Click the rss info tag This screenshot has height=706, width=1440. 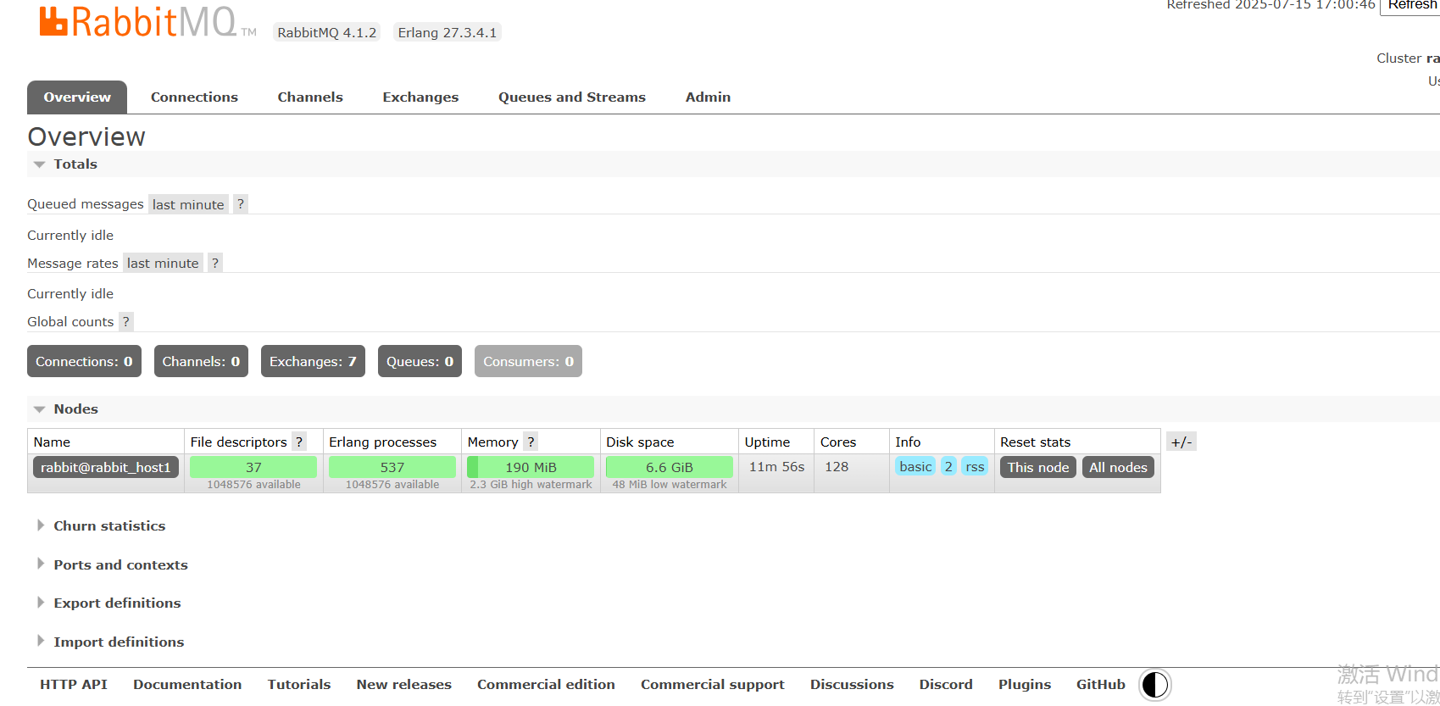point(975,467)
